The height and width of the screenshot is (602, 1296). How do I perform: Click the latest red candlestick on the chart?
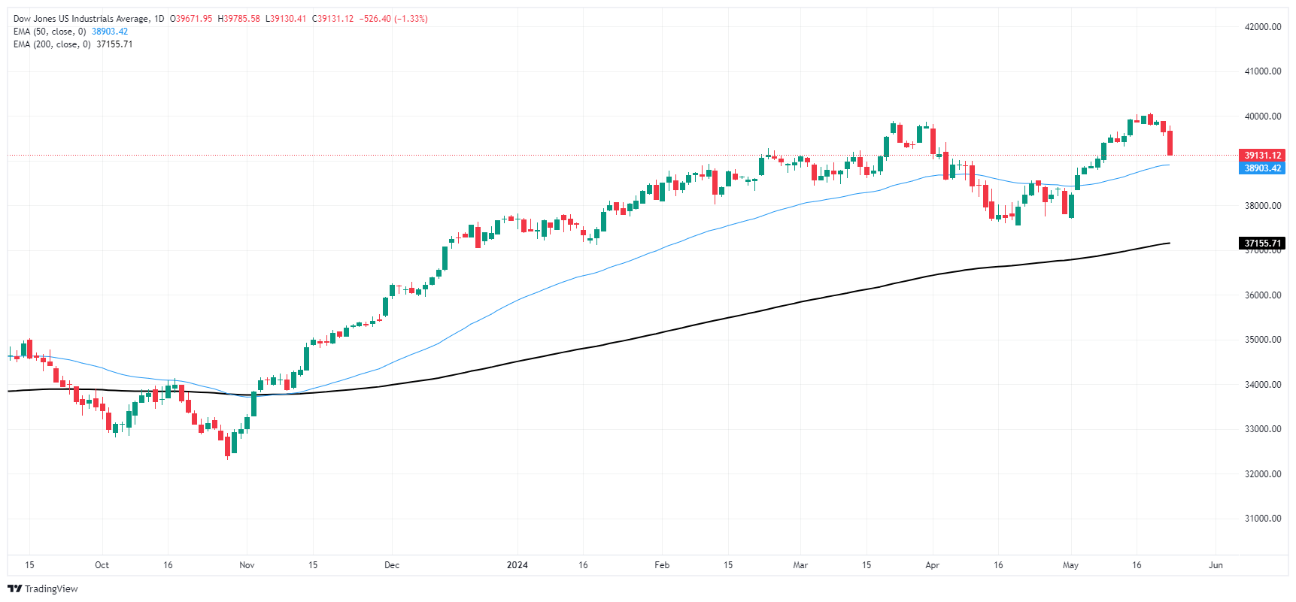point(1170,143)
